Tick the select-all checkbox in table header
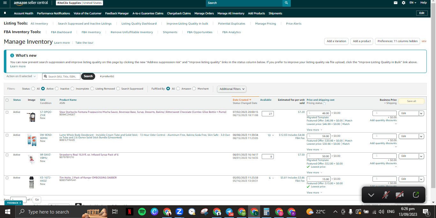Image resolution: width=436 pixels, height=218 pixels. point(7,100)
